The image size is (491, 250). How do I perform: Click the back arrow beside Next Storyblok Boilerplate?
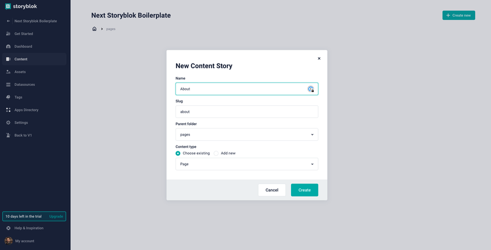[x=8, y=21]
